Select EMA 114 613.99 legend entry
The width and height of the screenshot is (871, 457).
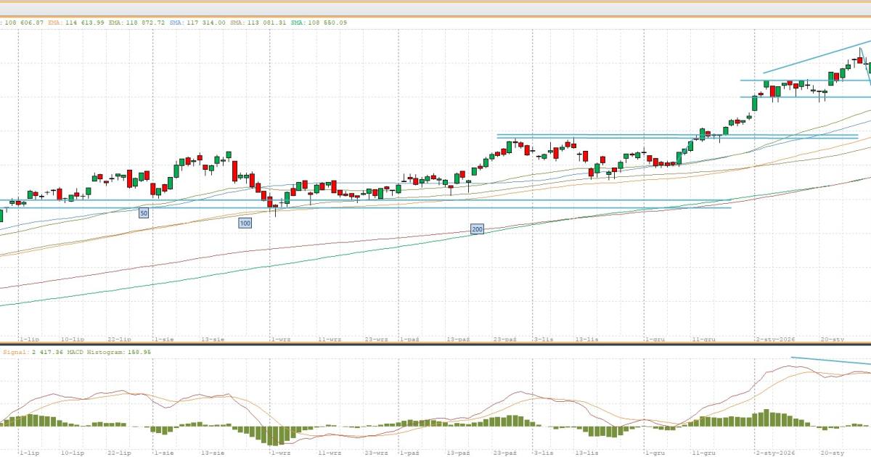pyautogui.click(x=76, y=22)
